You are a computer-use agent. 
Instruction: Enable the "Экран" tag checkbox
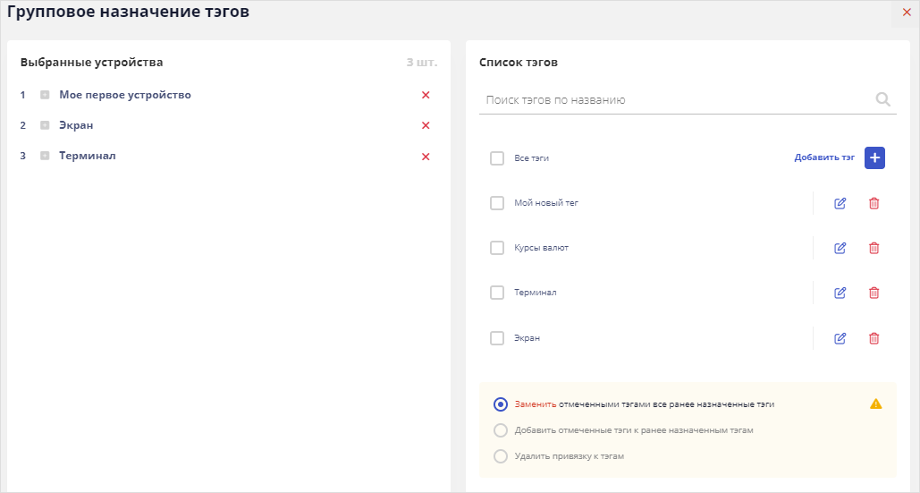[497, 338]
